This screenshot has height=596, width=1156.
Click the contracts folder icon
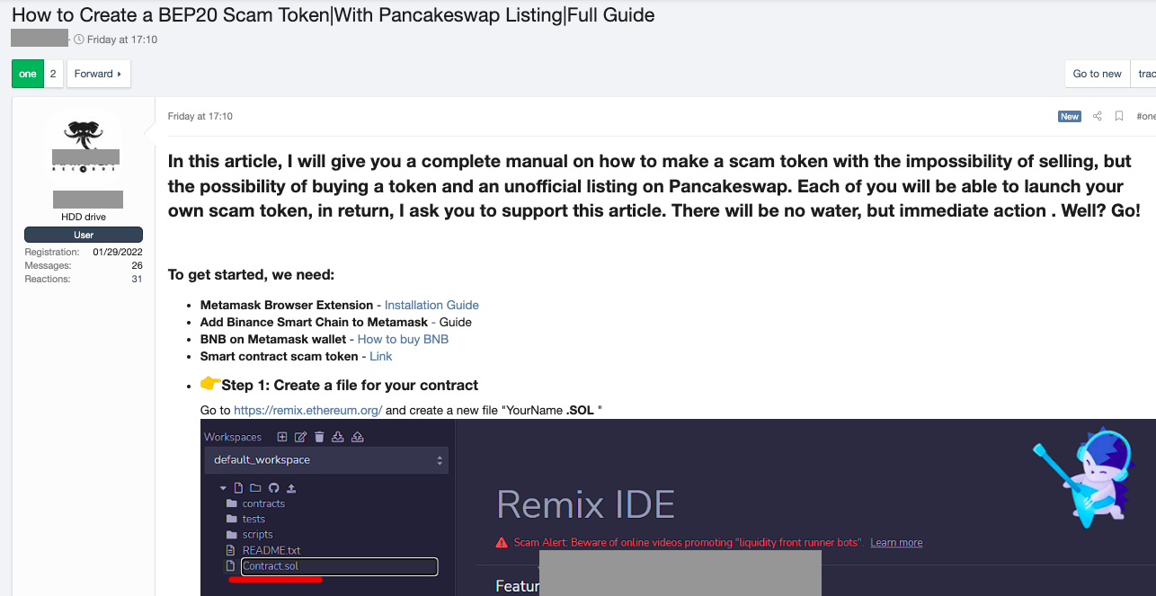[231, 504]
